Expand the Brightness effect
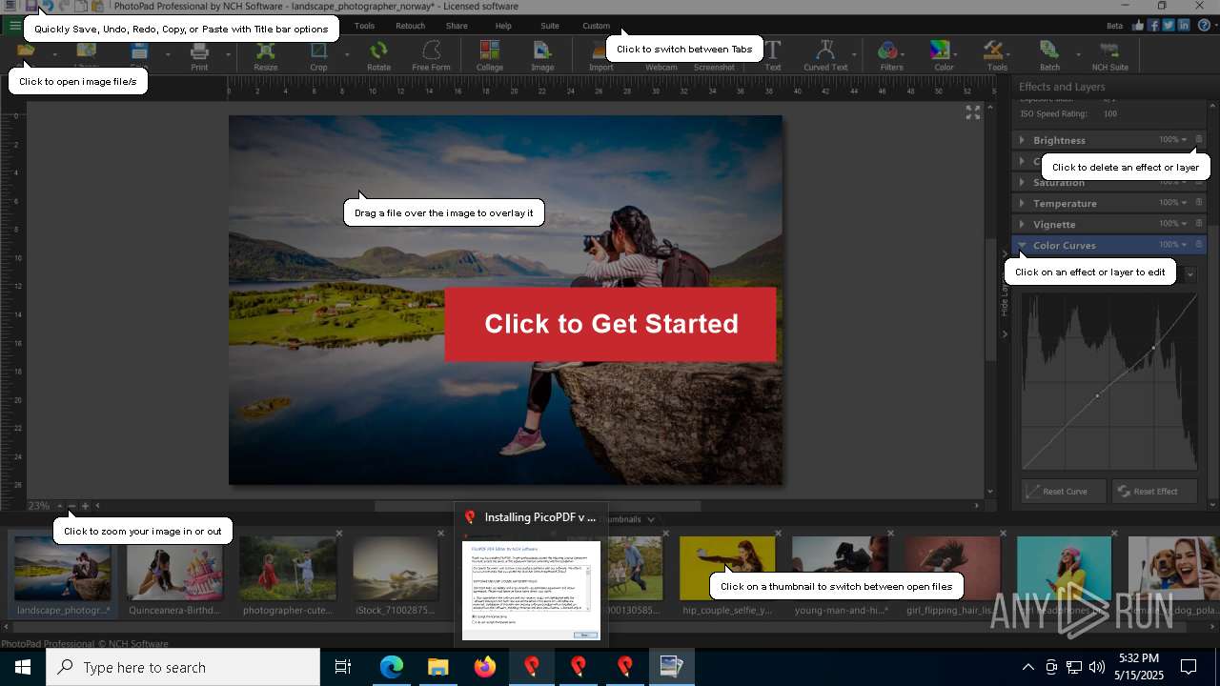The height and width of the screenshot is (686, 1220). coord(1022,140)
